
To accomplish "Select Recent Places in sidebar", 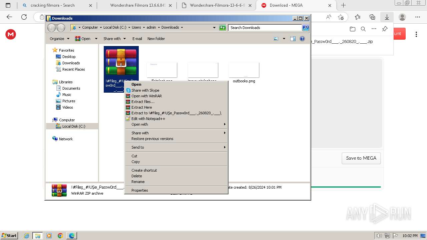I will pyautogui.click(x=73, y=69).
